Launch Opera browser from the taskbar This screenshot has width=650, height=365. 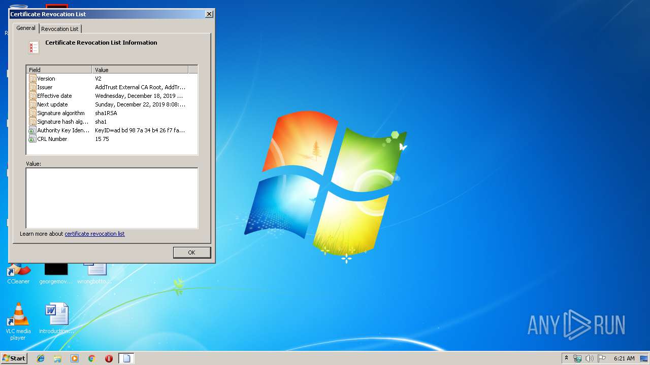tap(109, 358)
